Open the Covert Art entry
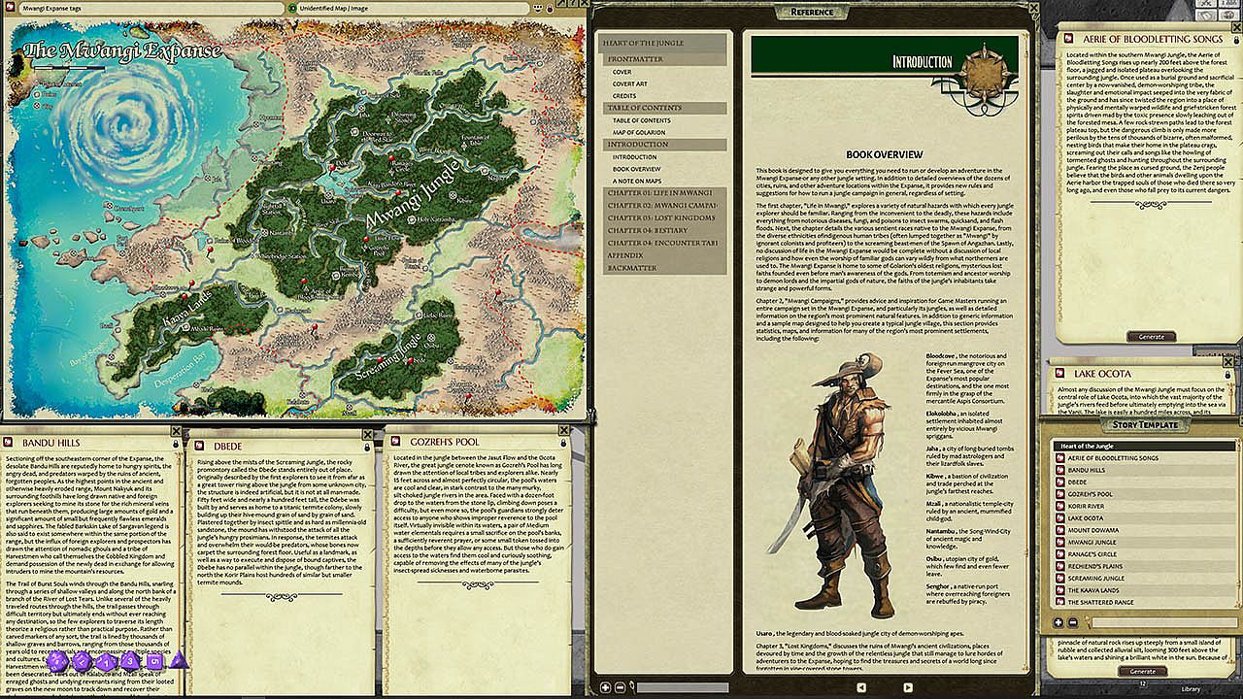Viewport: 1243px width, 699px height. 630,83
